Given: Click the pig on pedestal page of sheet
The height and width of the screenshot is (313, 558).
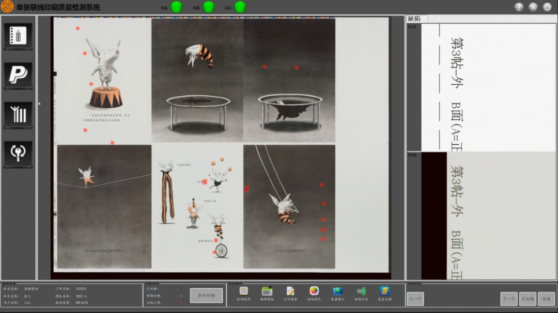Looking at the screenshot, I should [x=103, y=80].
